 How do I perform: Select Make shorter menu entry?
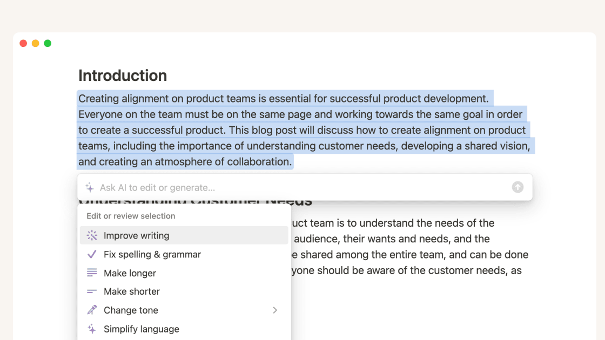(184, 291)
